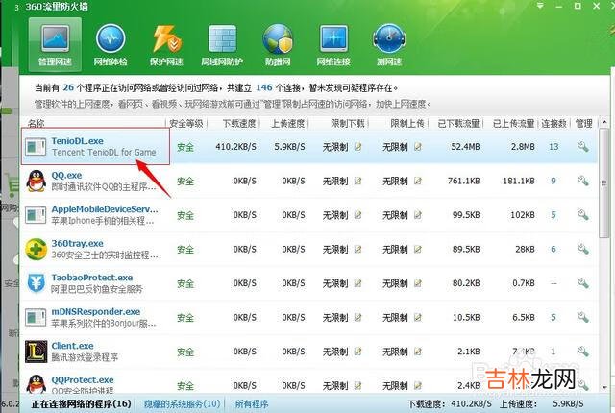This screenshot has width=615, height=413.
Task: Click the 360tray.exe program icon
Action: (37, 249)
